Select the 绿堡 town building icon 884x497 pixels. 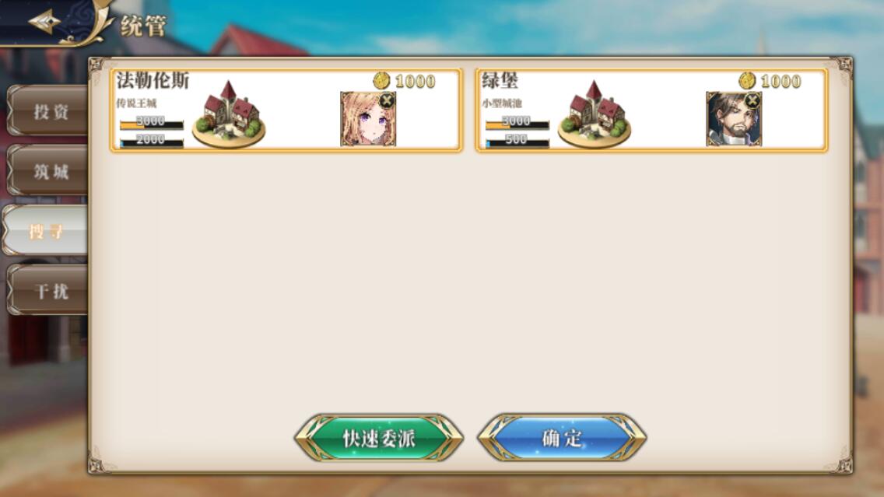595,114
